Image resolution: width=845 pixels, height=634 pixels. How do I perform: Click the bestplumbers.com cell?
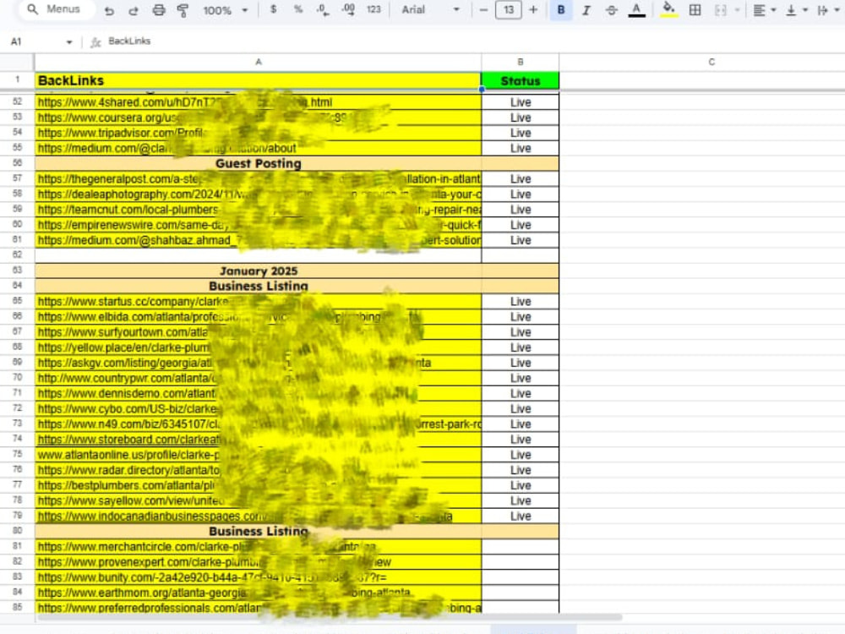click(x=258, y=485)
